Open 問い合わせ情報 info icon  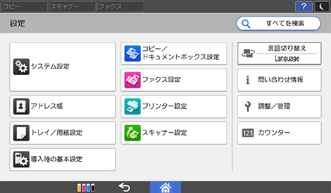tap(247, 80)
